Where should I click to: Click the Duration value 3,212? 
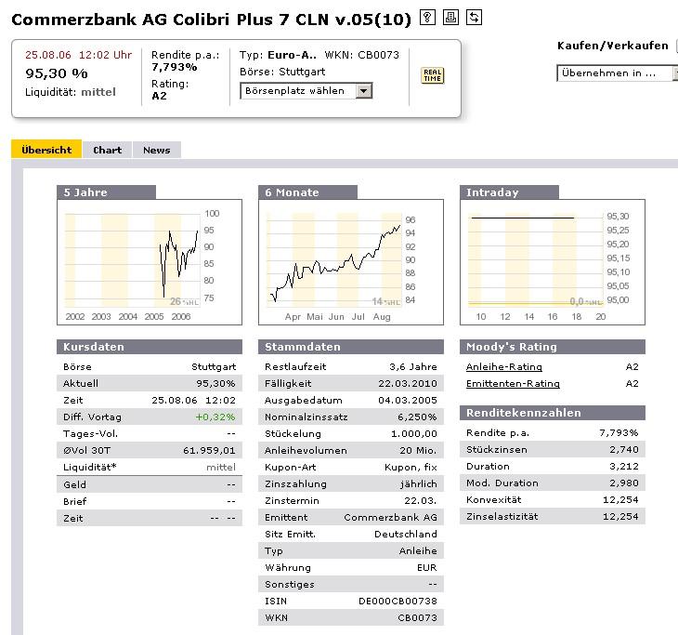(x=624, y=466)
